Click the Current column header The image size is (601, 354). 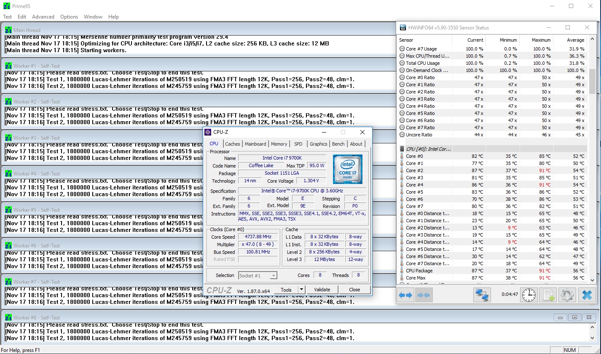tap(469, 40)
